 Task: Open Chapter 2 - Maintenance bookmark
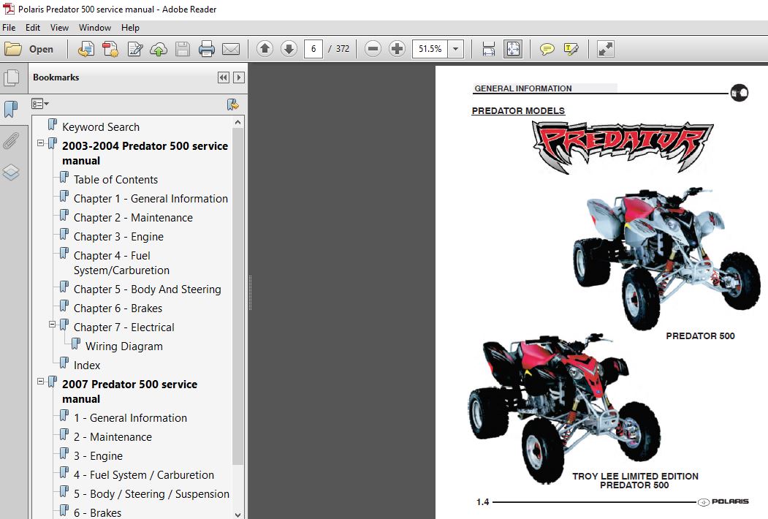click(133, 218)
